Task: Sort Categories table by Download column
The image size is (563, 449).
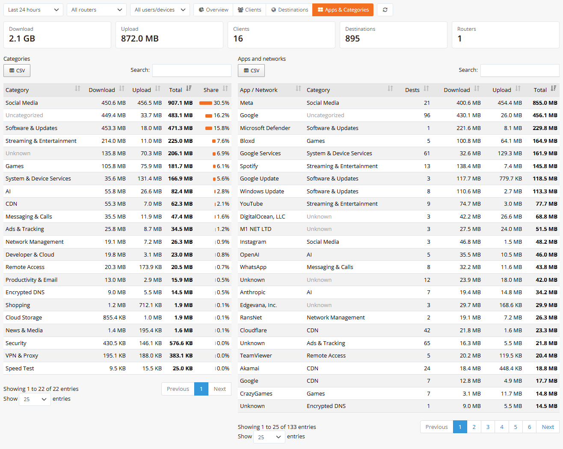Action: [x=106, y=90]
